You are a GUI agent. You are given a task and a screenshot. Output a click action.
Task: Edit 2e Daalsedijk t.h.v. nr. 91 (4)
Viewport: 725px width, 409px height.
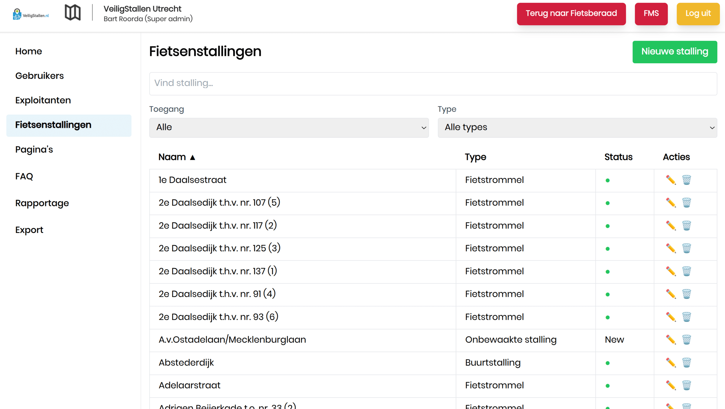click(x=670, y=294)
